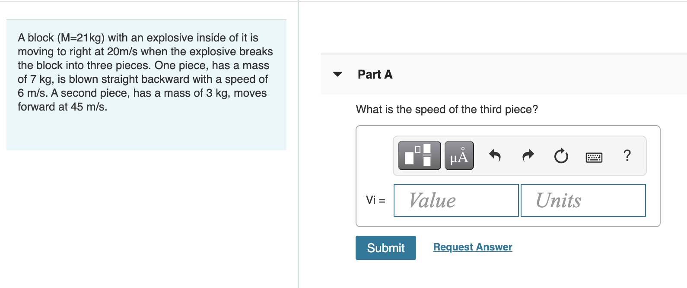The image size is (687, 288).
Task: Collapse the Part A section
Action: [337, 74]
